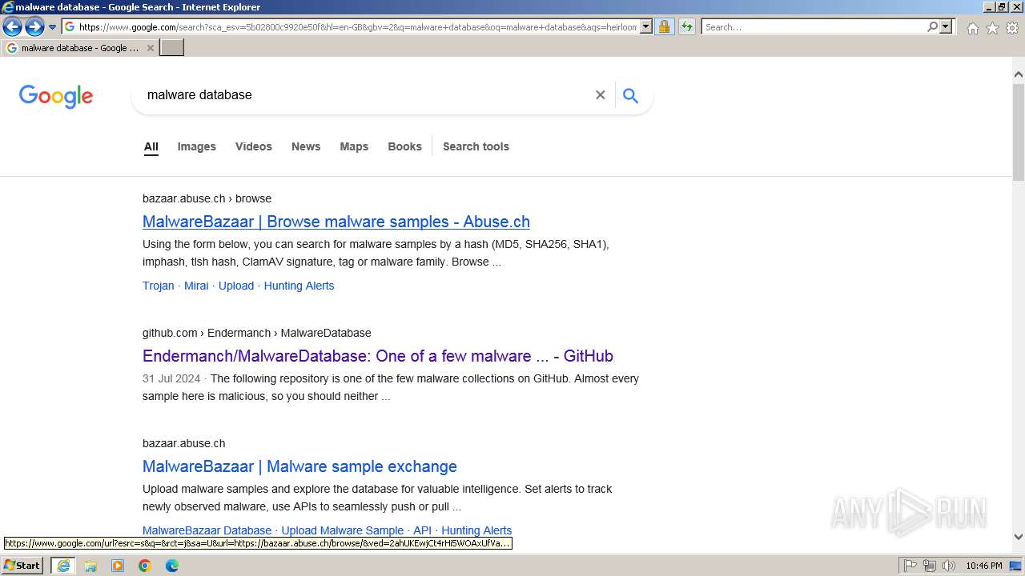The height and width of the screenshot is (576, 1025).
Task: Open the API sublink
Action: [x=422, y=530]
